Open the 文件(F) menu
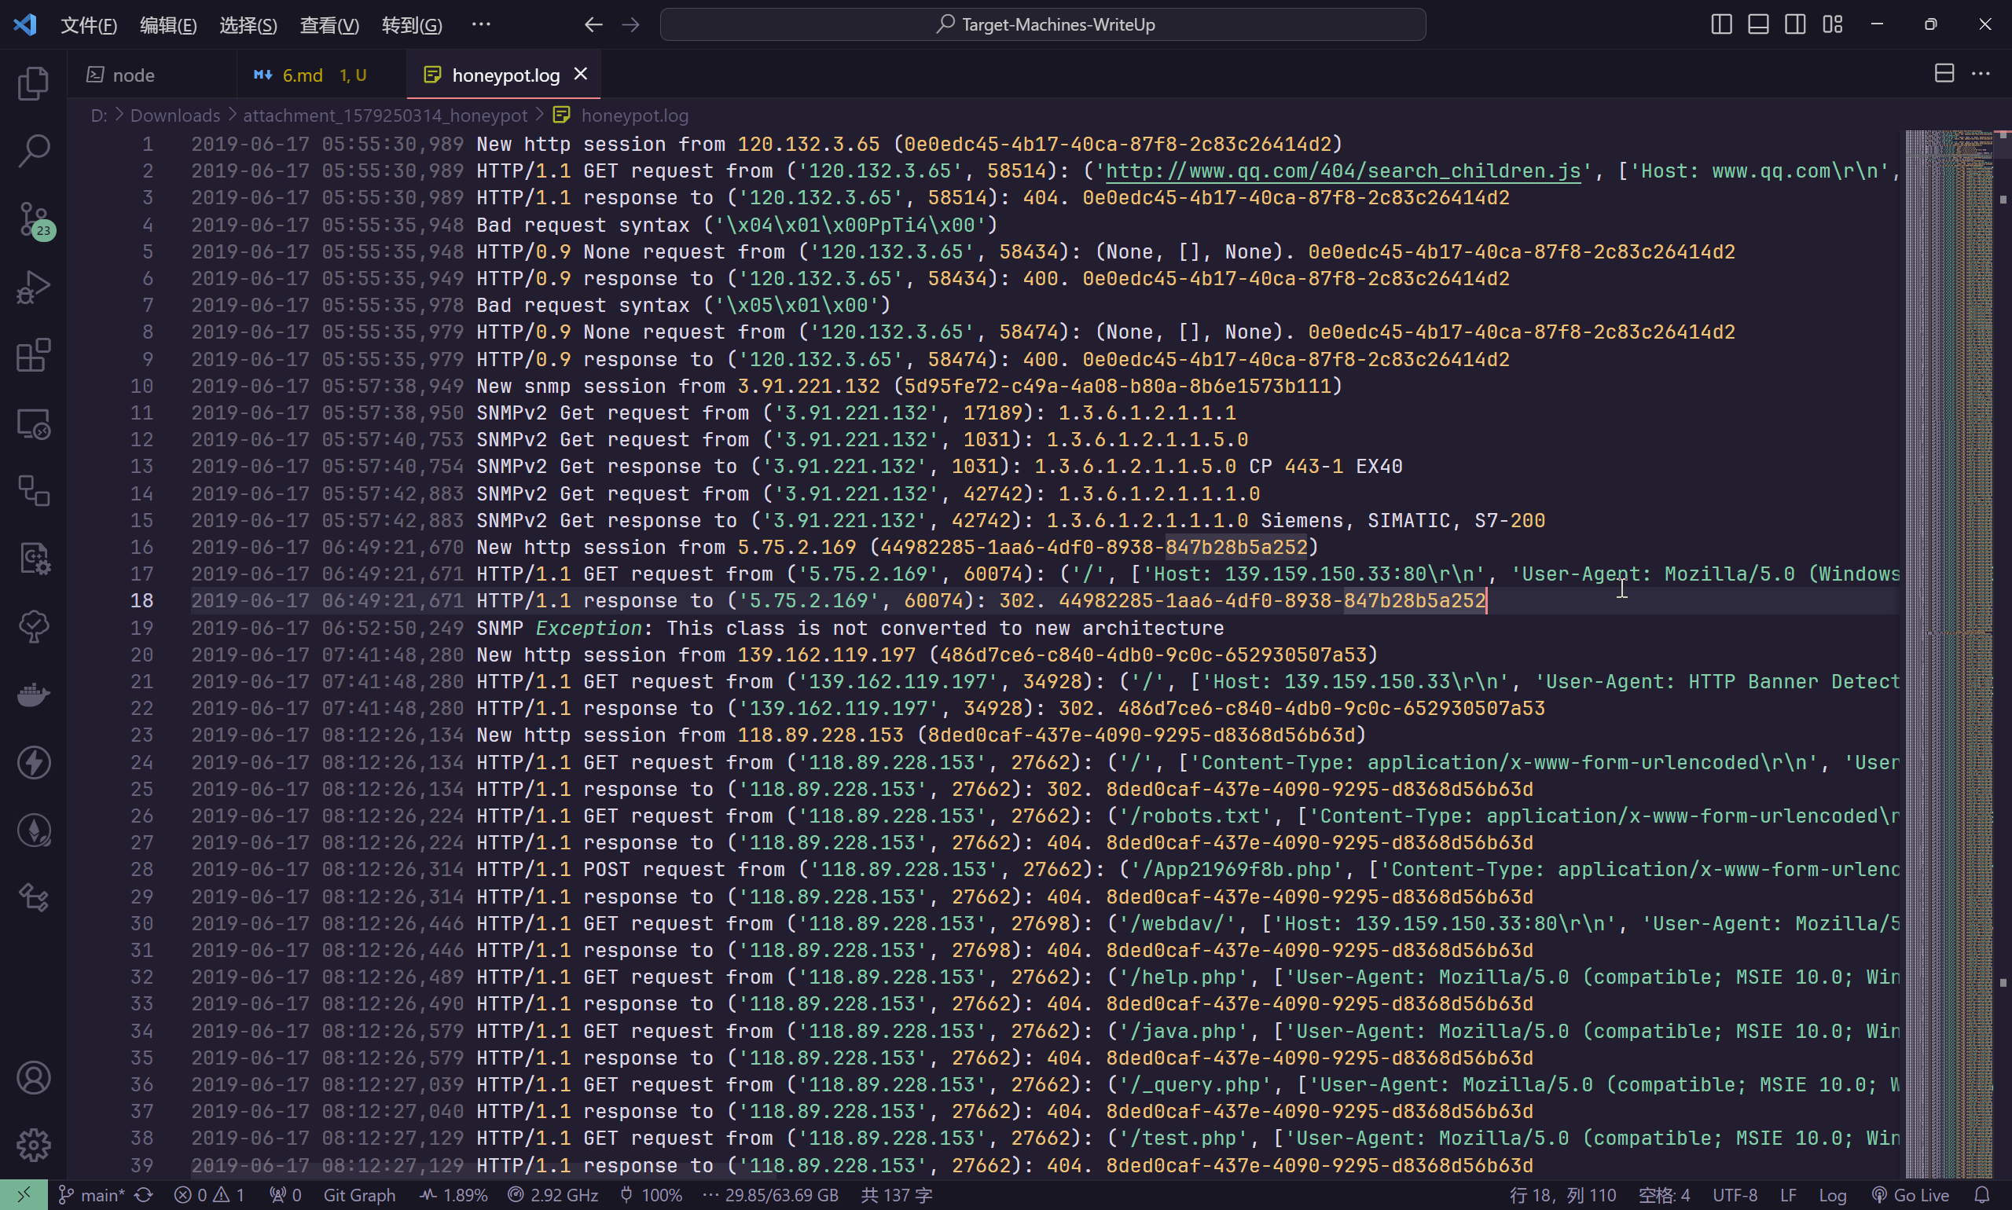Viewport: 2012px width, 1210px height. point(89,25)
